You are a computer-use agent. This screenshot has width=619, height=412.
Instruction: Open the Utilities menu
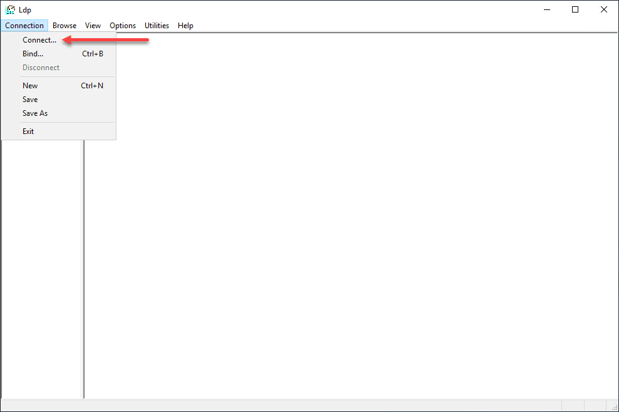156,26
